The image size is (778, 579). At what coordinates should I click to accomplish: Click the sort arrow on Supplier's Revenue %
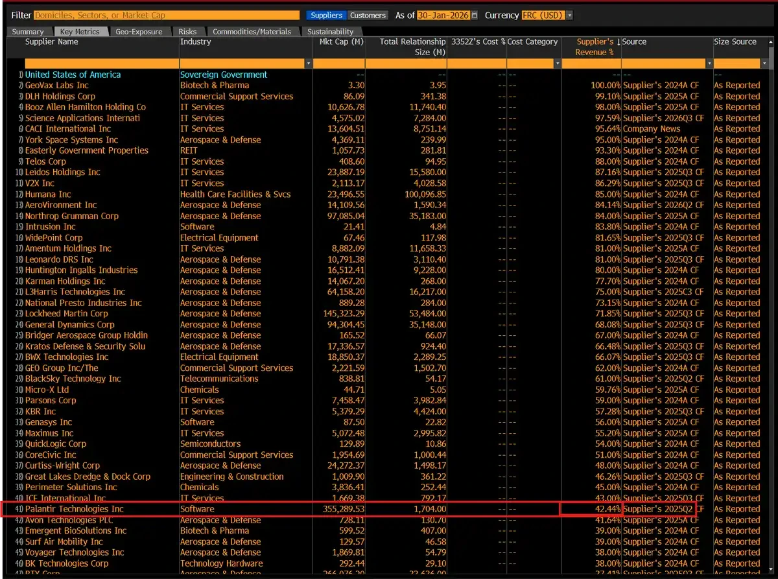point(618,42)
